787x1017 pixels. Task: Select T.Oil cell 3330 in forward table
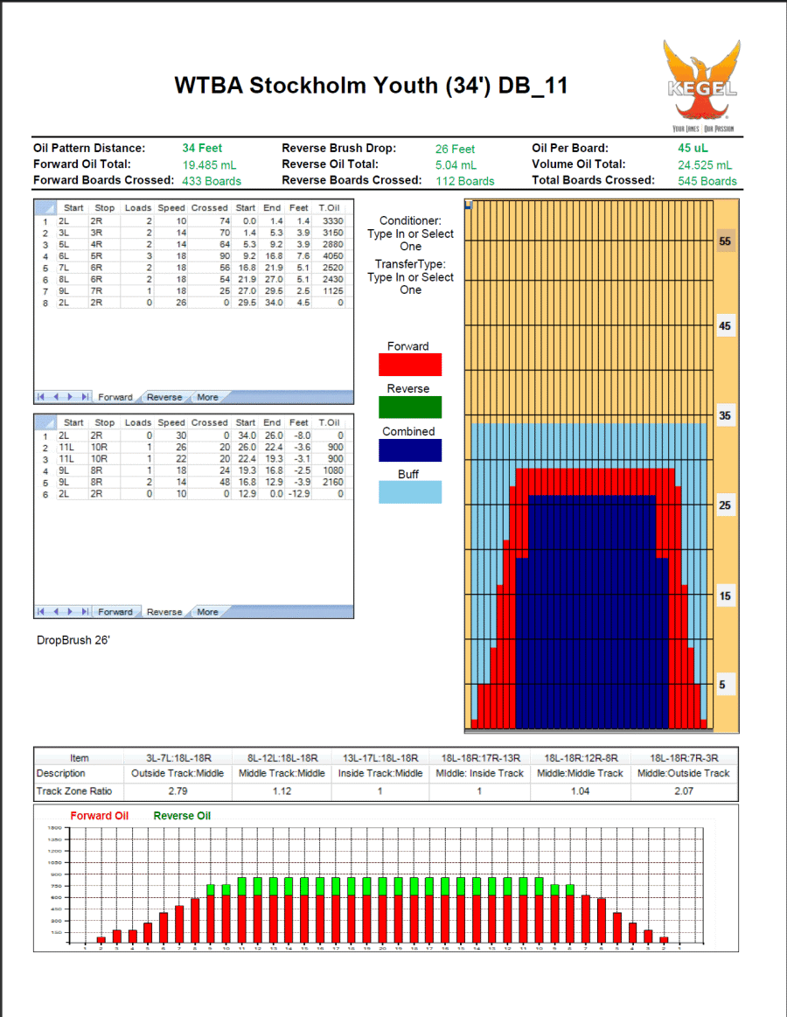328,221
